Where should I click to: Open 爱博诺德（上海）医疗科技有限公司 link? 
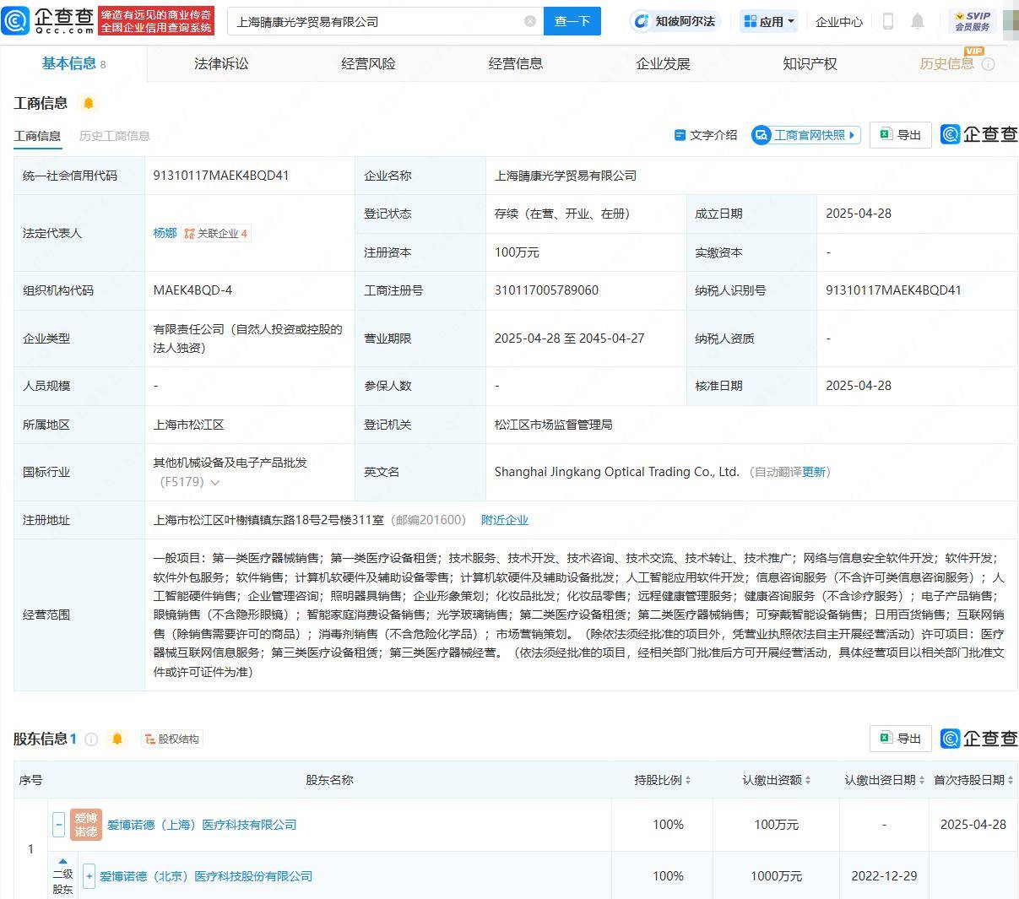202,825
